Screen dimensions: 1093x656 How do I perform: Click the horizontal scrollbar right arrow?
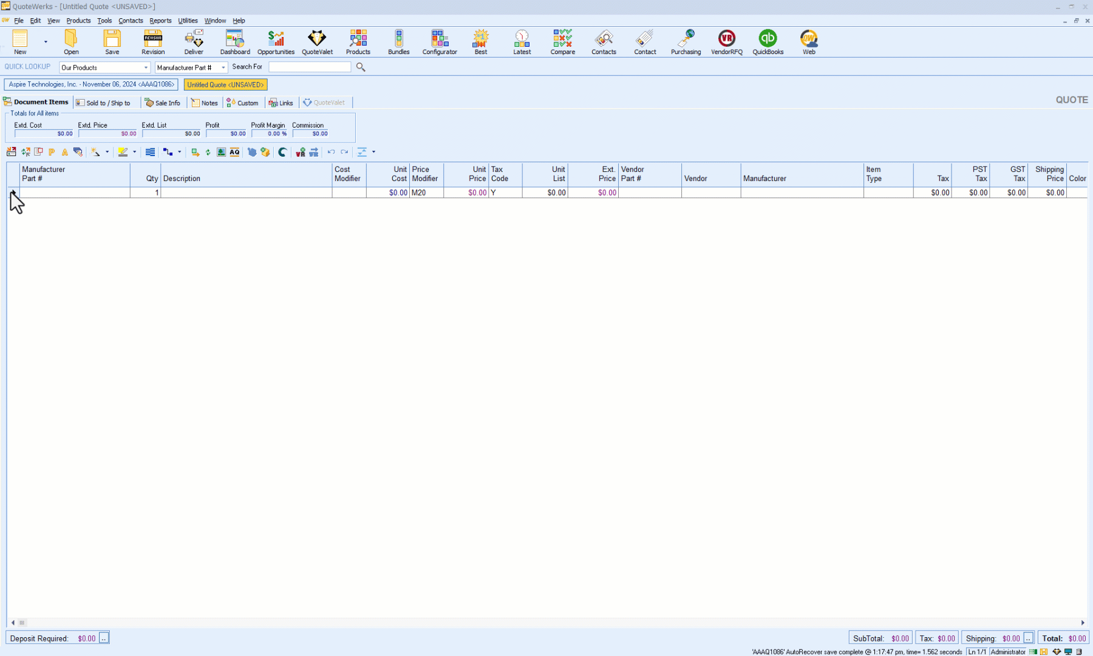click(1082, 623)
